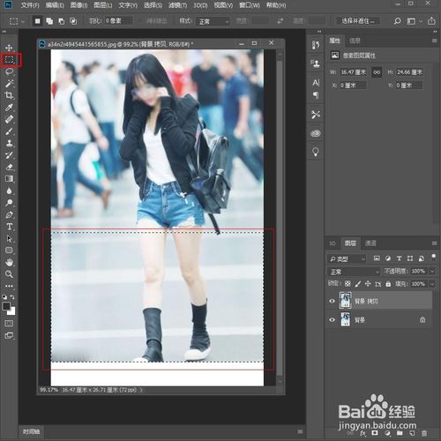Viewport: 441px width, 441px height.
Task: Select the Eyedropper tool
Action: [x=9, y=108]
